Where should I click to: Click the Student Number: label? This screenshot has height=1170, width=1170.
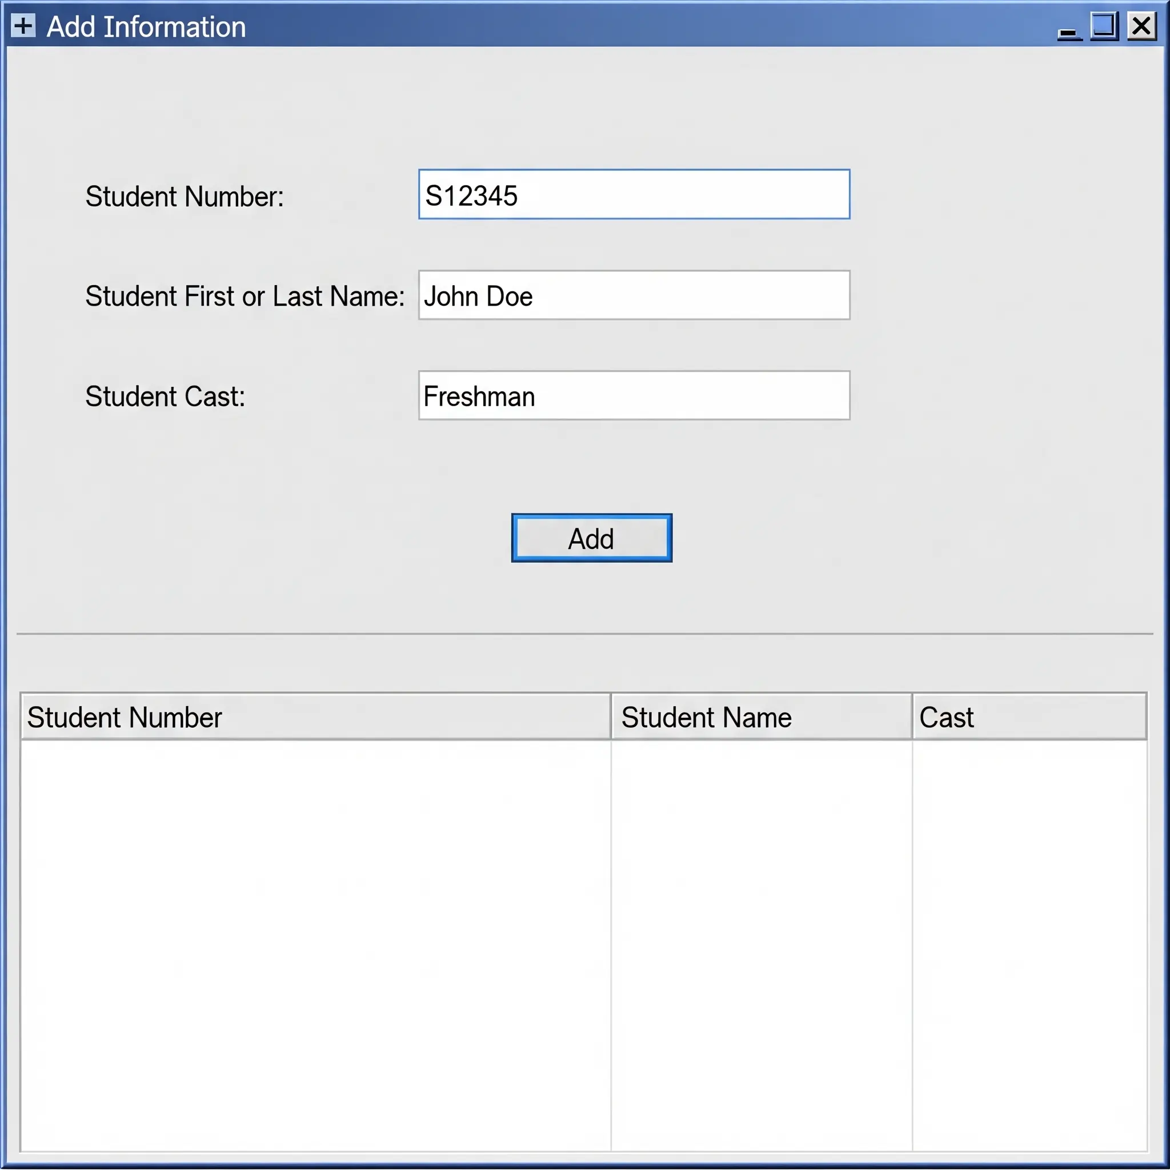(184, 197)
